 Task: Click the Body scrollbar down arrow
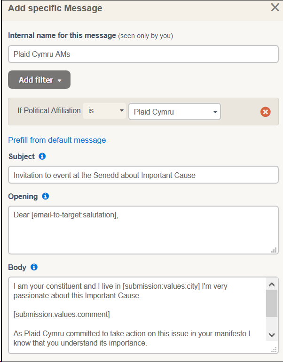coord(272,335)
